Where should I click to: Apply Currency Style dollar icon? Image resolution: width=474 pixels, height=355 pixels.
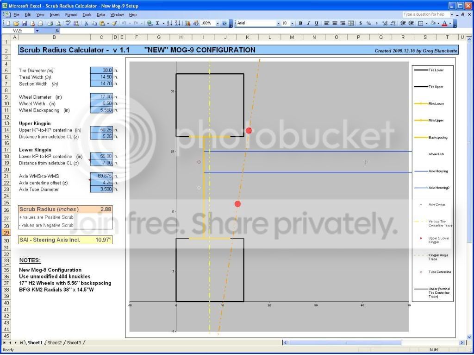tap(360, 23)
